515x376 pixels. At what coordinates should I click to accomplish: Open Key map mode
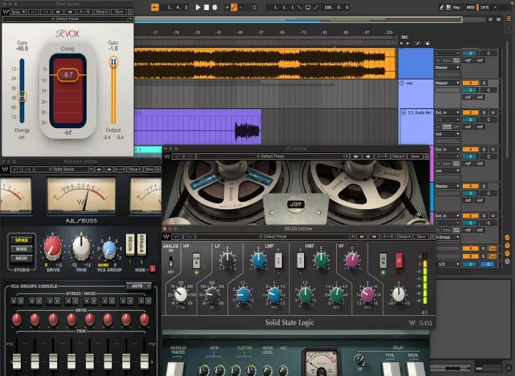[x=456, y=7]
